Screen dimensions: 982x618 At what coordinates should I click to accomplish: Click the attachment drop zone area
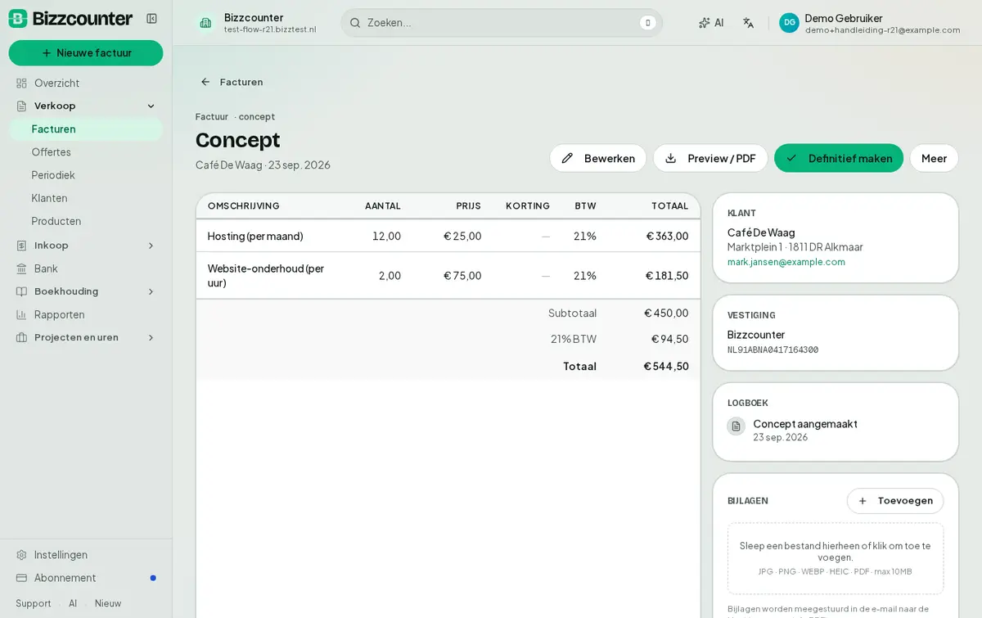pos(836,558)
